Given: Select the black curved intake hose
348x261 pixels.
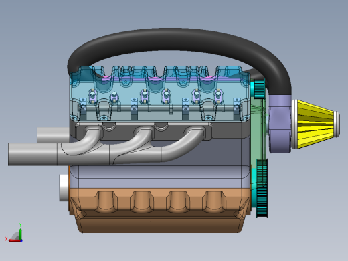Looking at the screenshot, I should (179, 40).
